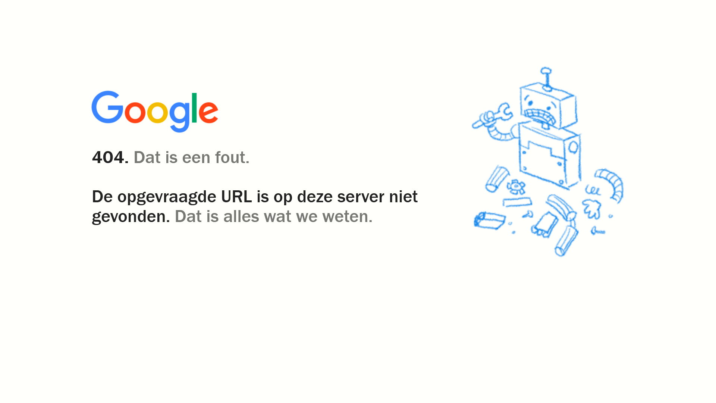
Task: Click the small screw near the robot's hand
Action: 598,231
